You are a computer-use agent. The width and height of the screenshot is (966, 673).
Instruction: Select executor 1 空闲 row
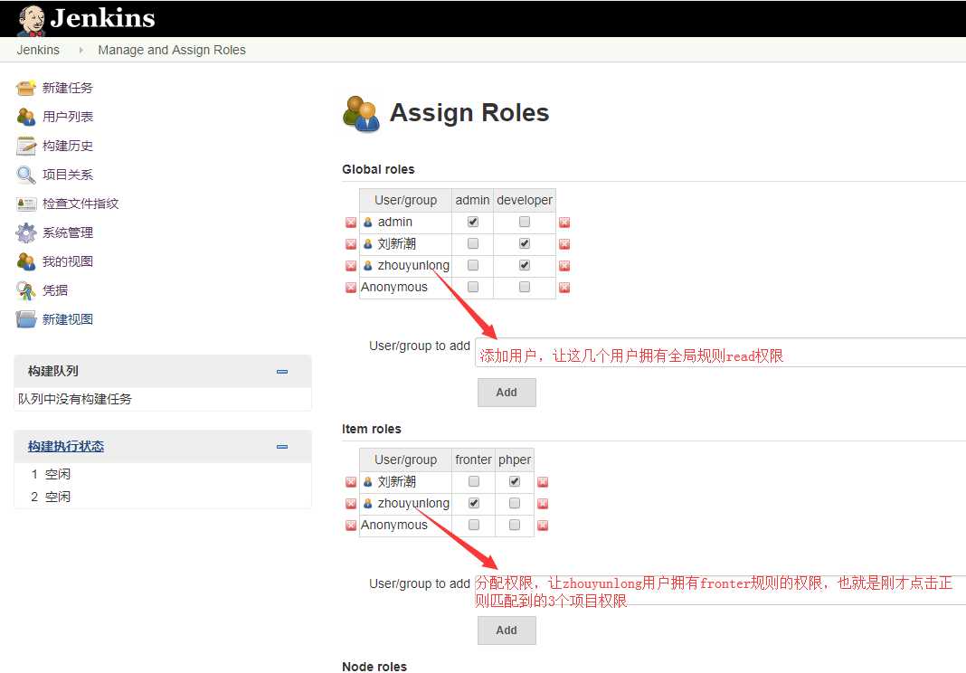[162, 474]
